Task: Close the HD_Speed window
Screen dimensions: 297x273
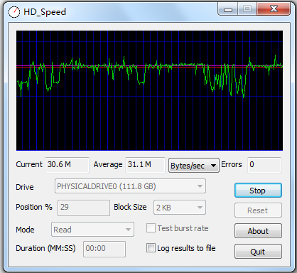Action: click(274, 9)
